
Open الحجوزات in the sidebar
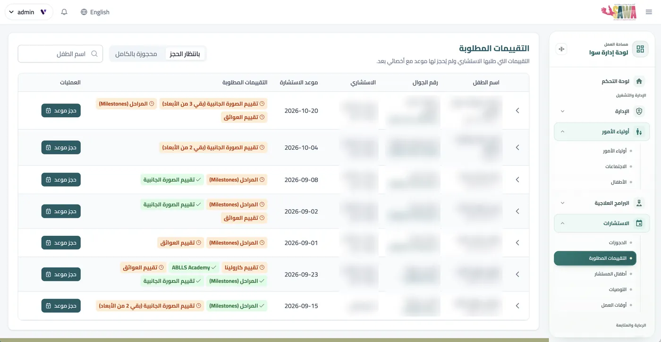pyautogui.click(x=618, y=243)
